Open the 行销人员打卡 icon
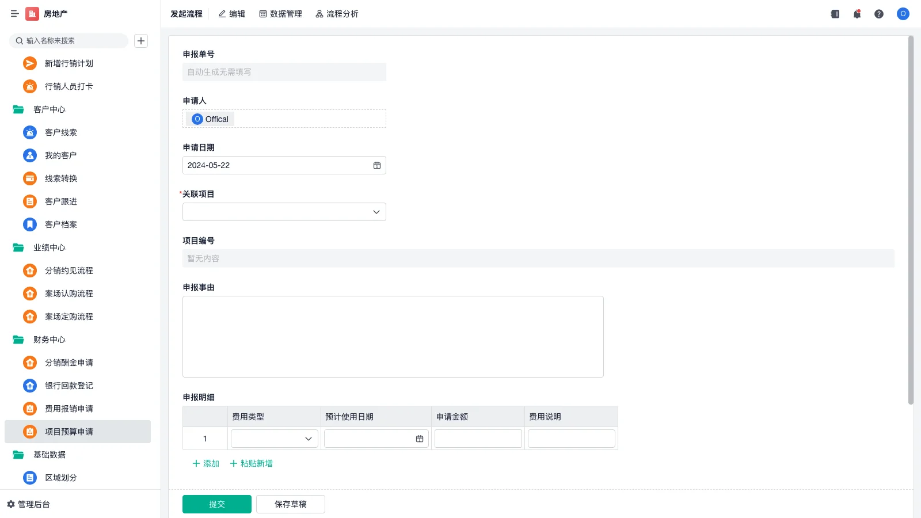Image resolution: width=921 pixels, height=518 pixels. [30, 86]
